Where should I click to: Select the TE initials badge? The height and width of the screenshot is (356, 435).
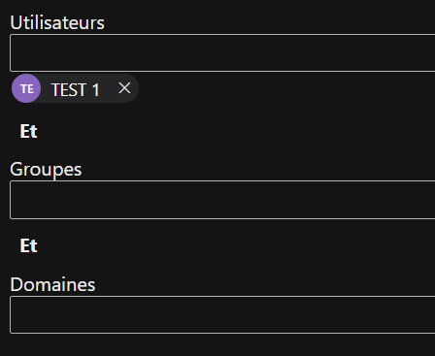click(x=26, y=88)
